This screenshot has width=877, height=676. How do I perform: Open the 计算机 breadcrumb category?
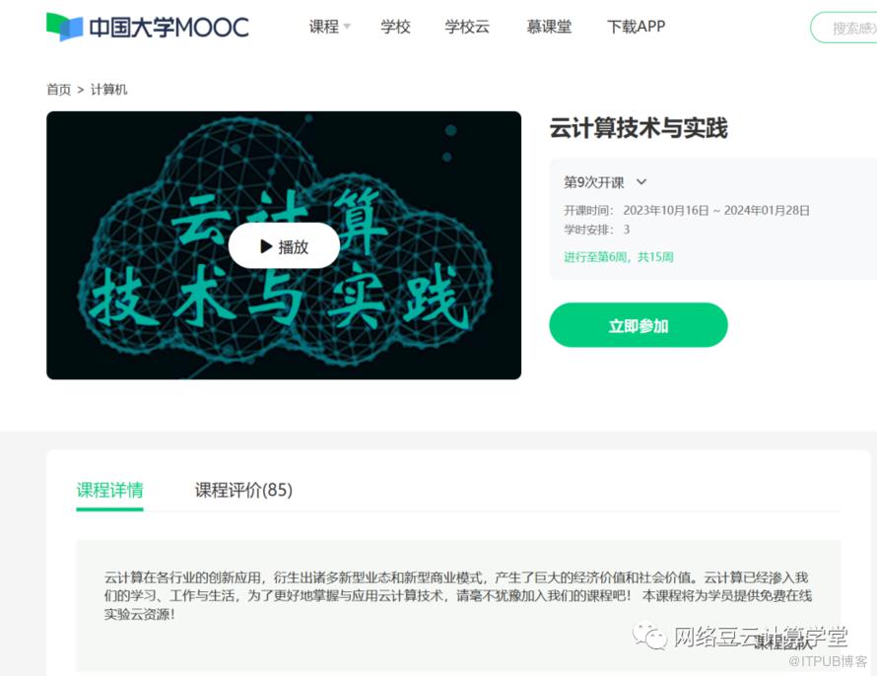[x=109, y=90]
